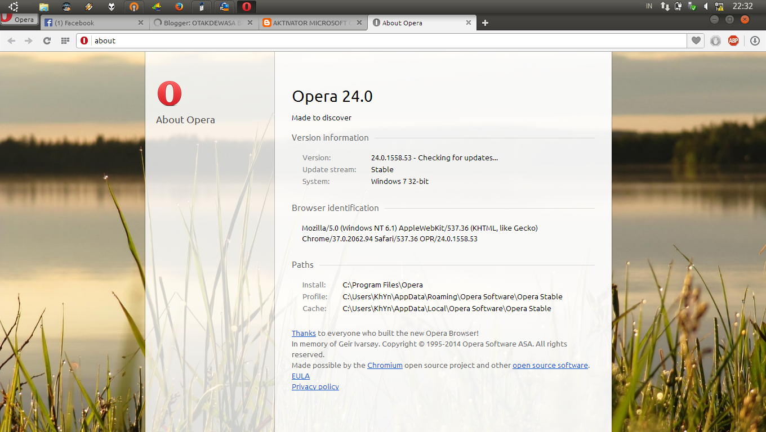Click the 'Version information' section heading
766x432 pixels.
[x=330, y=137]
